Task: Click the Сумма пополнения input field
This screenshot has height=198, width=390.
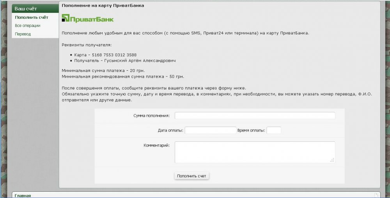Action: [x=255, y=116]
